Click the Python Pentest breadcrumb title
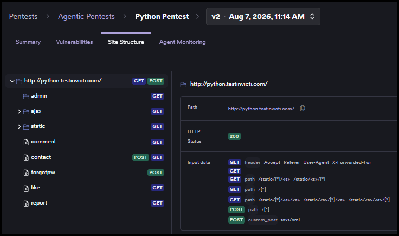Screen dimensions: 399x236 [162, 17]
